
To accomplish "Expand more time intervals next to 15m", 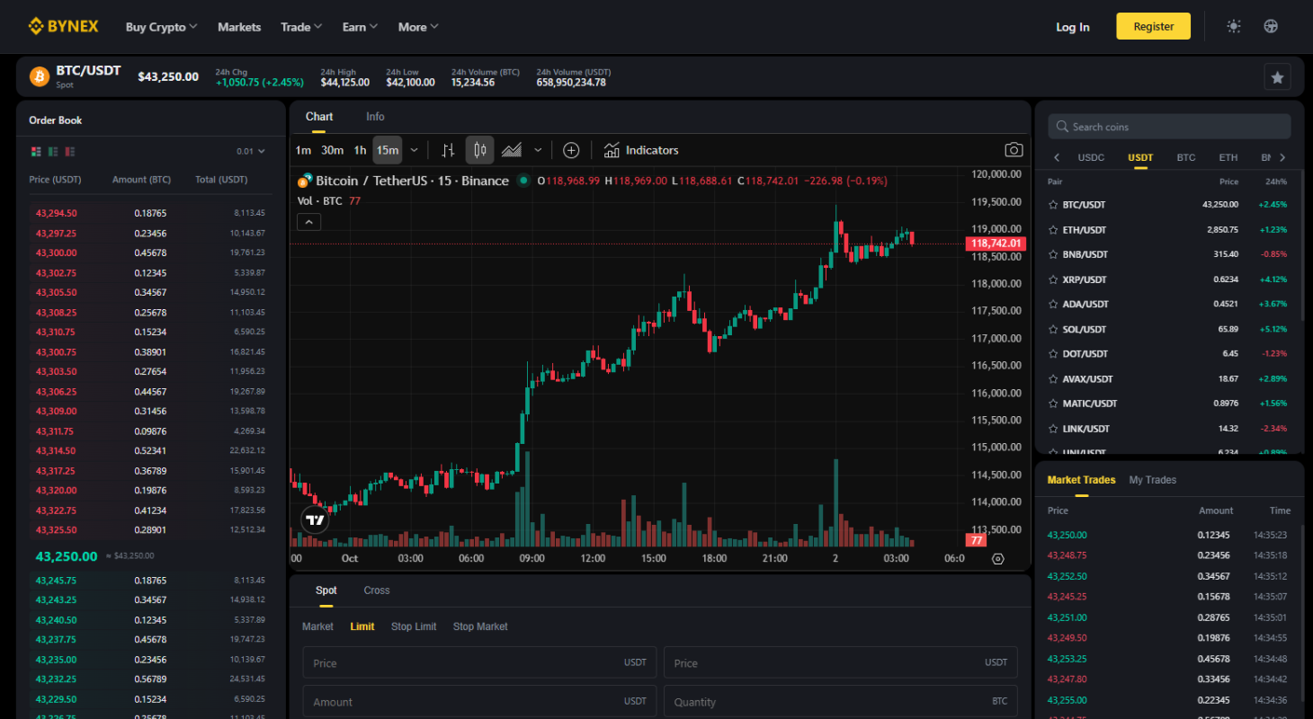I will pyautogui.click(x=415, y=150).
